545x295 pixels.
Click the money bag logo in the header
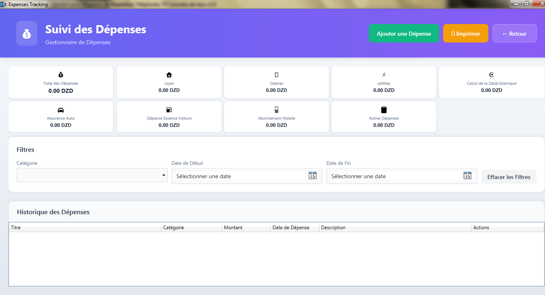[27, 33]
